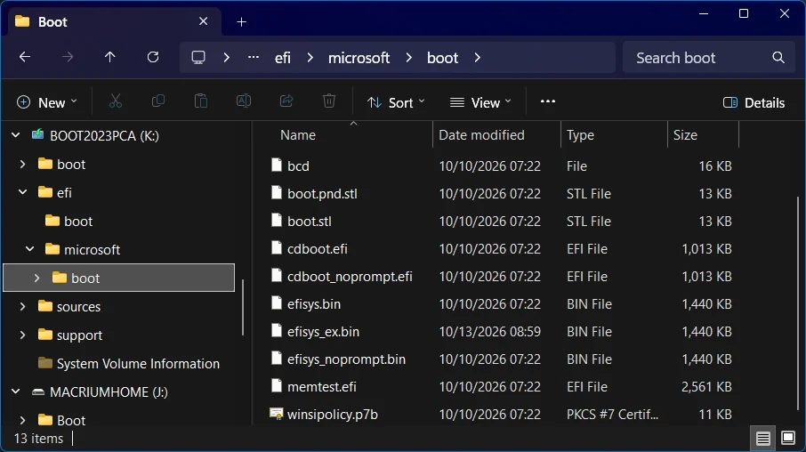Click the search magnifier icon
The height and width of the screenshot is (452, 806).
click(x=778, y=58)
